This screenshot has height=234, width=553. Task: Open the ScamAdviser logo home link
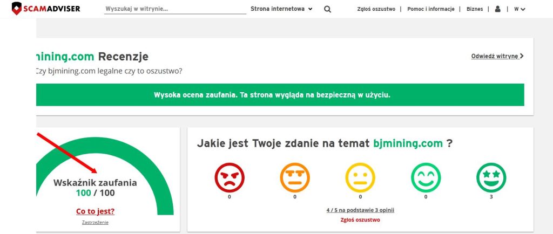tap(46, 9)
